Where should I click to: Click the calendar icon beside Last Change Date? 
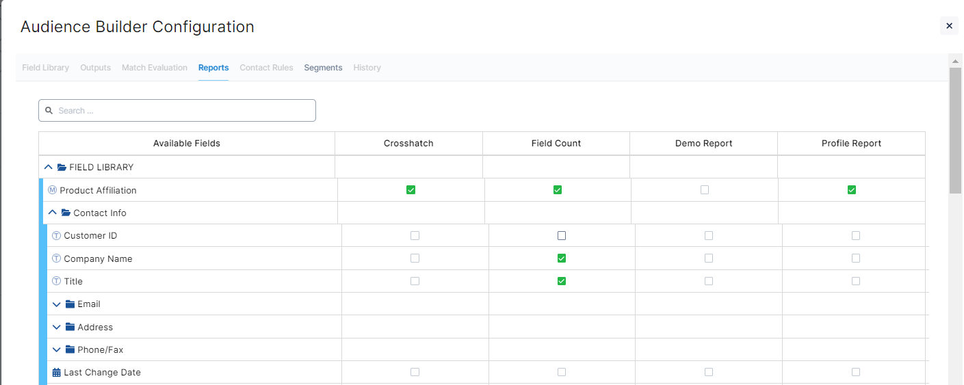point(57,373)
